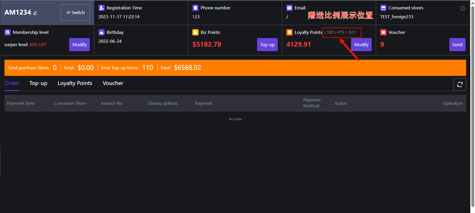
Task: Click the Phone number icon
Action: 195,8
